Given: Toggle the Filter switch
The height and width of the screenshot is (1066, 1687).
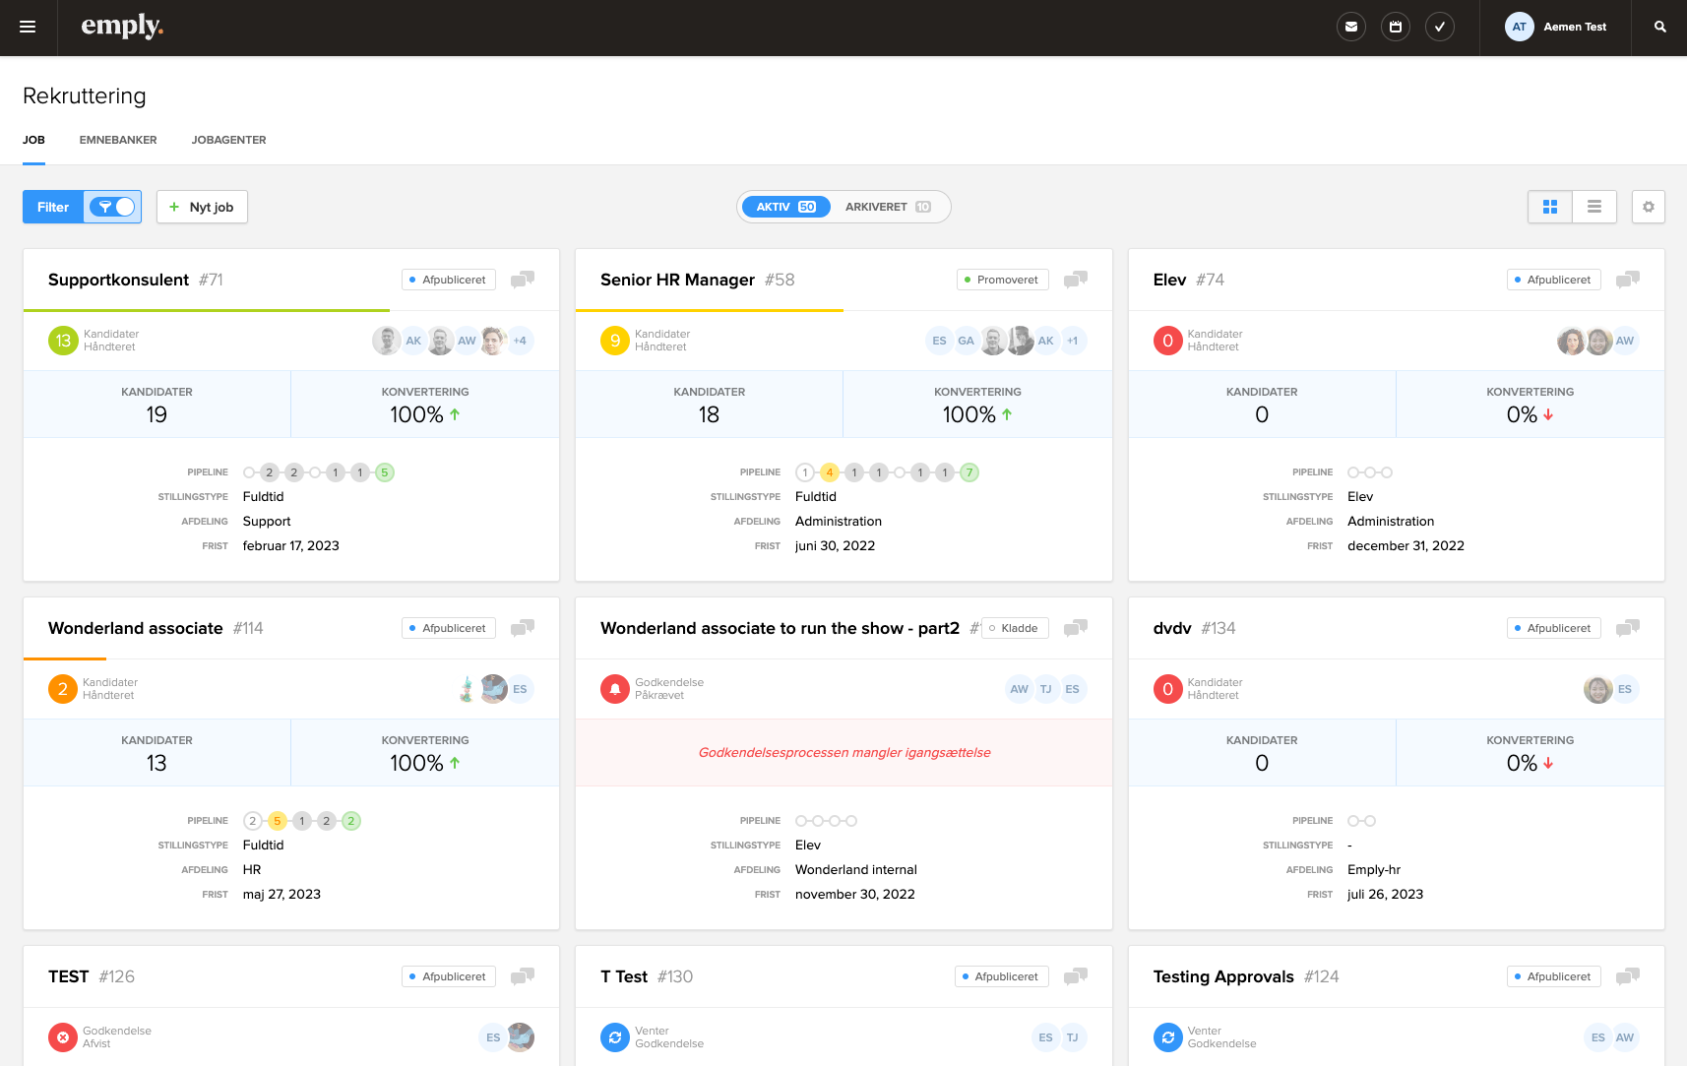Looking at the screenshot, I should (112, 207).
